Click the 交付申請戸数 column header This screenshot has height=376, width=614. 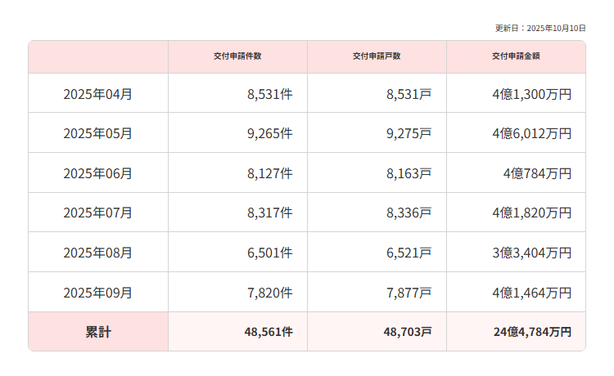377,56
